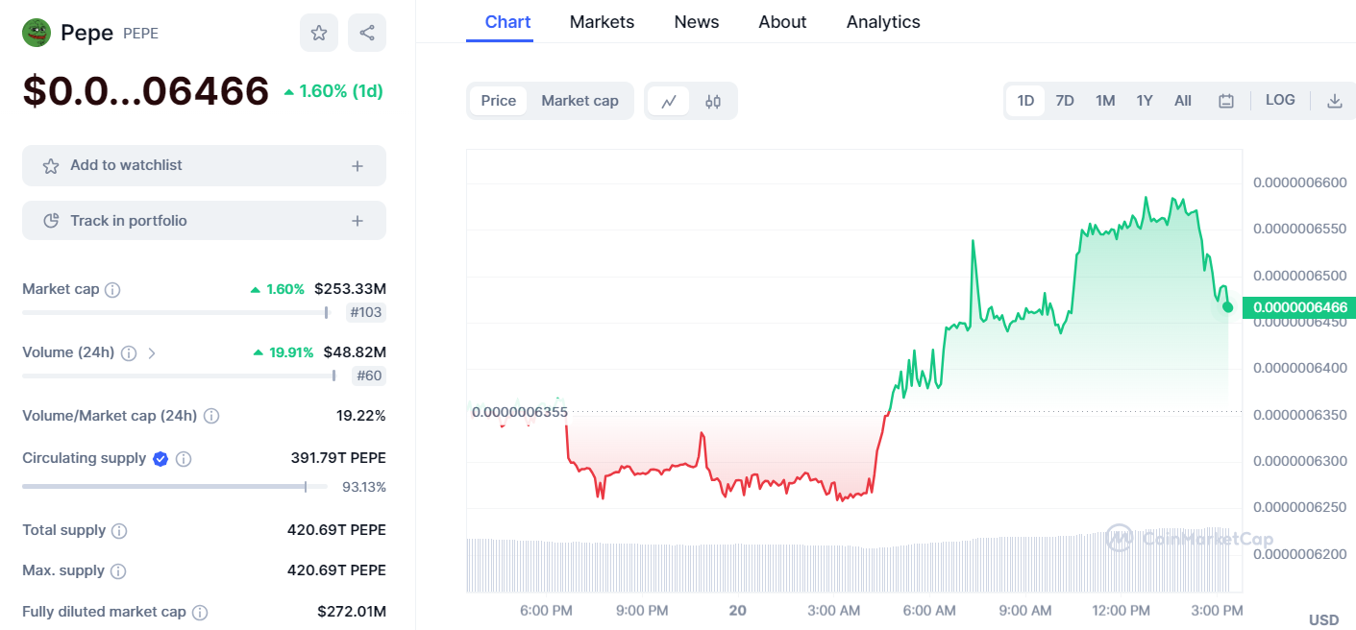1356x630 pixels.
Task: Expand Volume 24h details via chevron
Action: click(151, 352)
